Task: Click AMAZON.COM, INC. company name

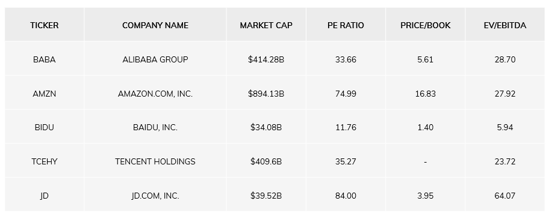Action: coord(155,94)
